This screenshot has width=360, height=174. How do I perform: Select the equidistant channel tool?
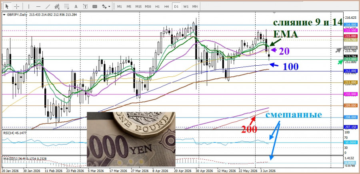pos(57,6)
